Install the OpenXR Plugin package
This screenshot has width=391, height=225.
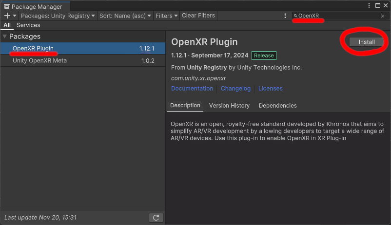366,42
